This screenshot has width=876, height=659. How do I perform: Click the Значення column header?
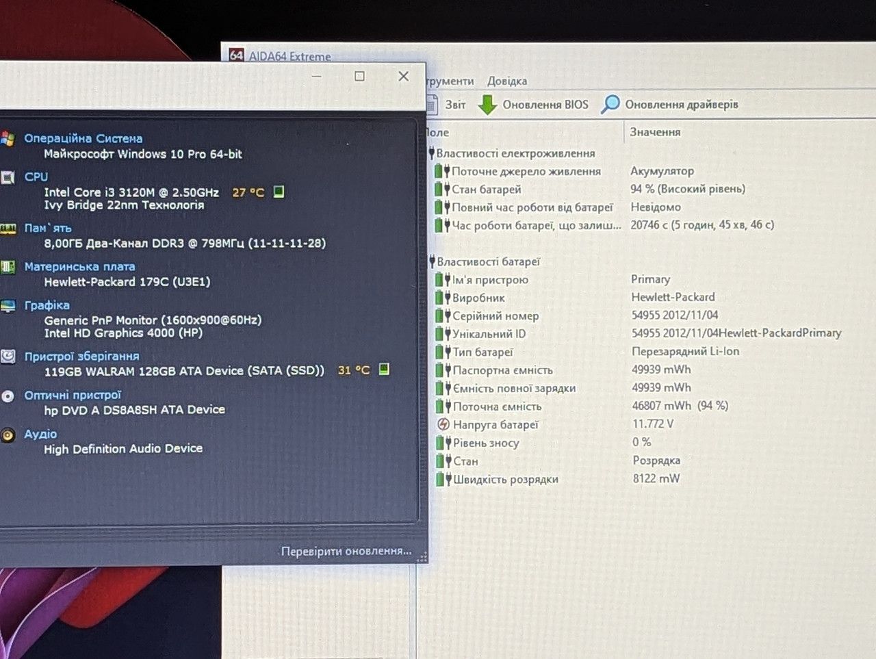click(x=655, y=132)
